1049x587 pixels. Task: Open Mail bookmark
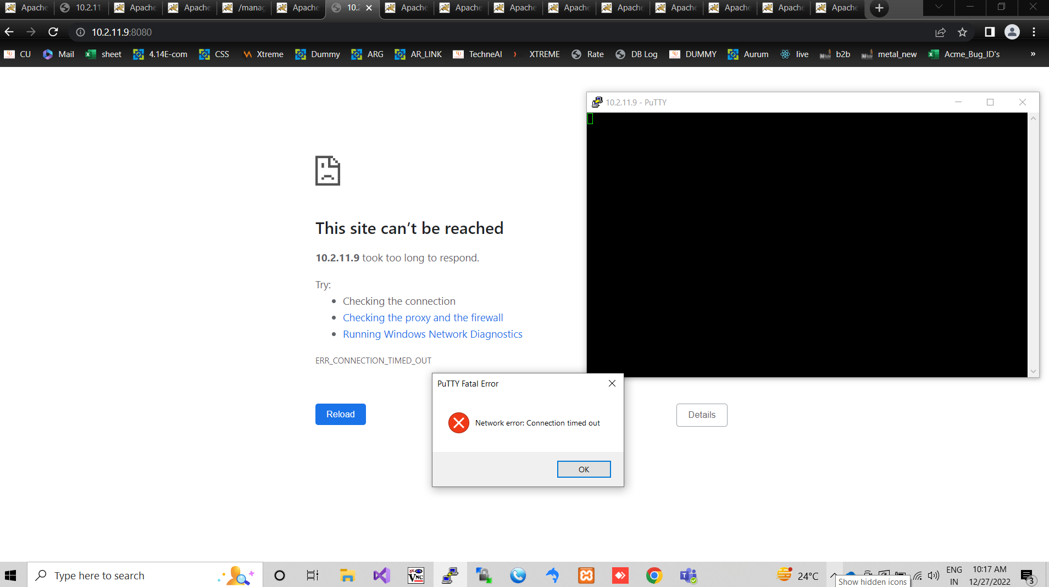tap(58, 54)
